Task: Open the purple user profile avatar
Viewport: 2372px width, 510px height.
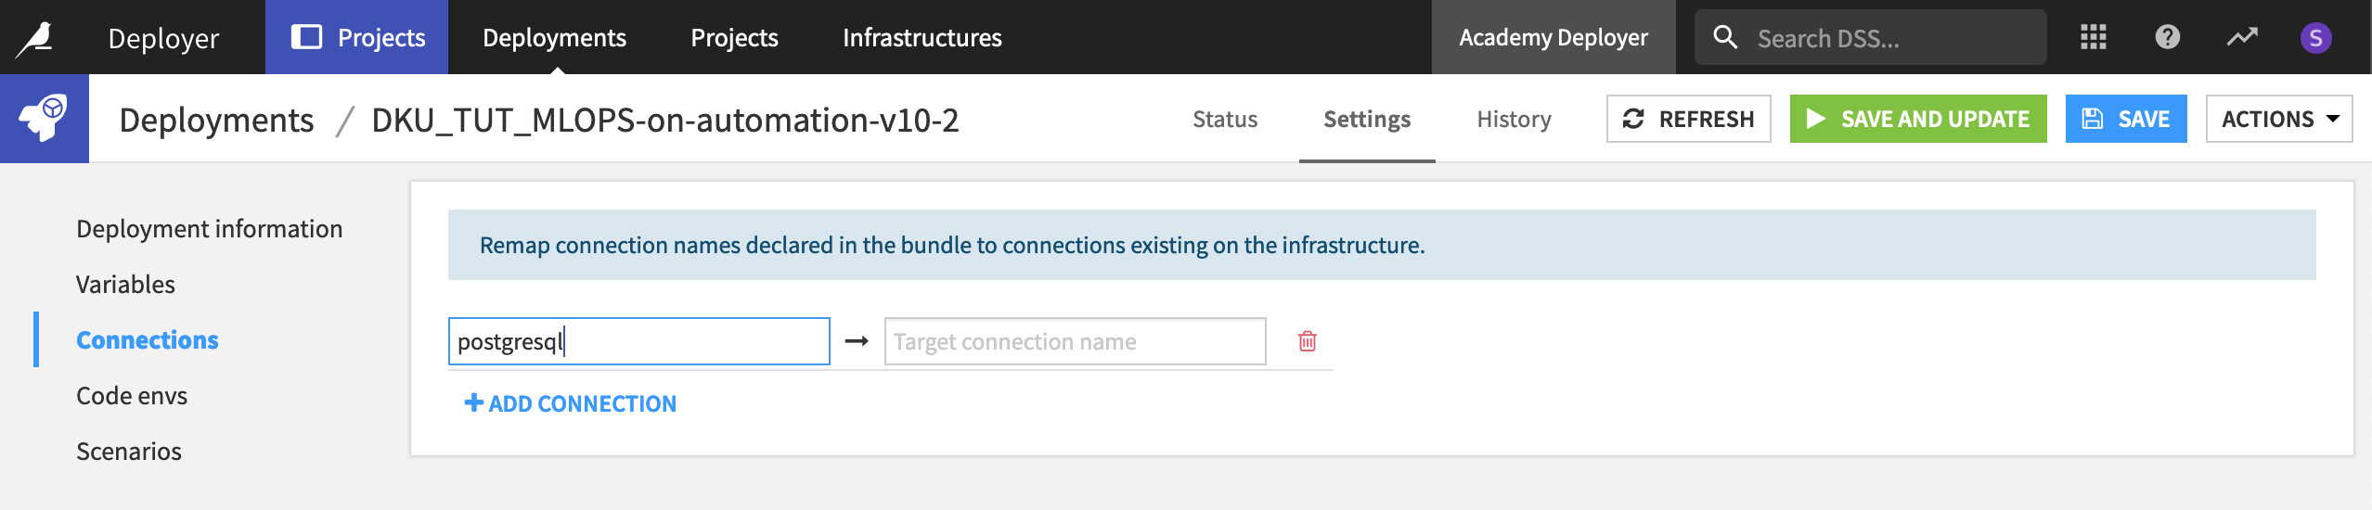Action: point(2316,38)
